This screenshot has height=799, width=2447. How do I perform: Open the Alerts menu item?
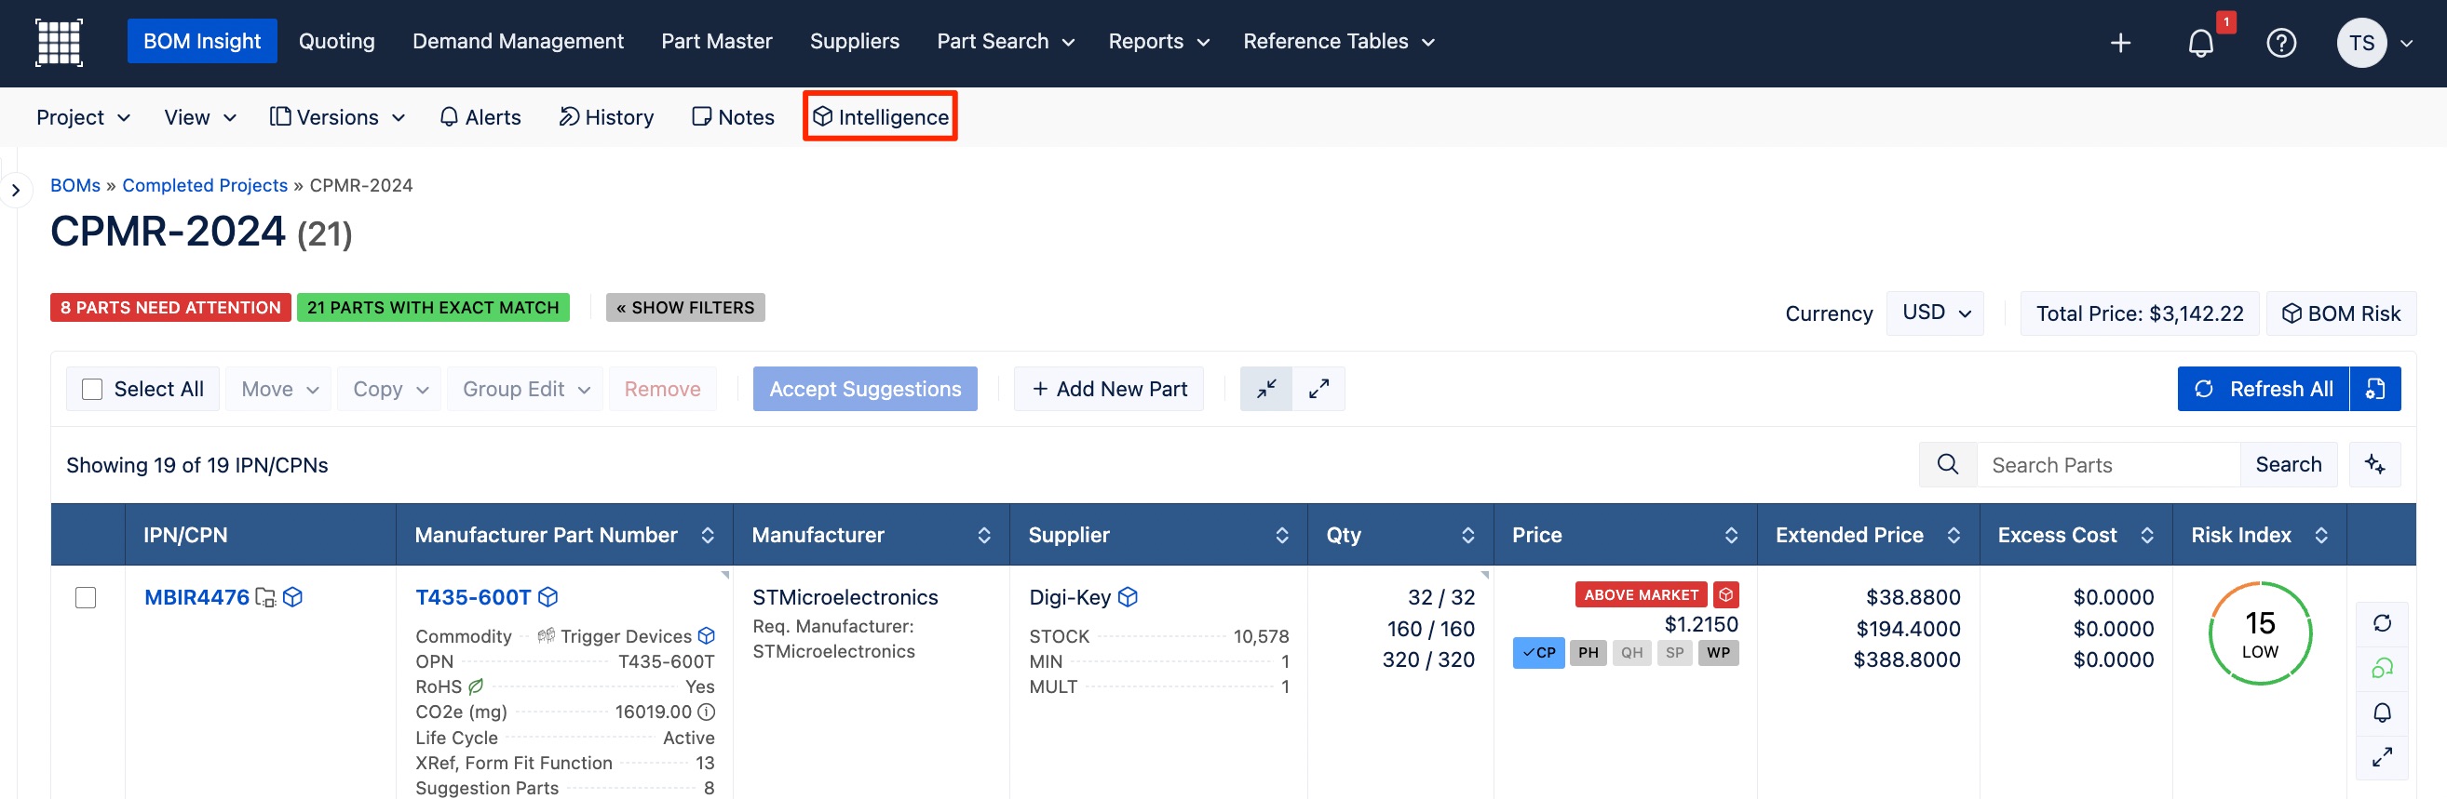(x=480, y=118)
